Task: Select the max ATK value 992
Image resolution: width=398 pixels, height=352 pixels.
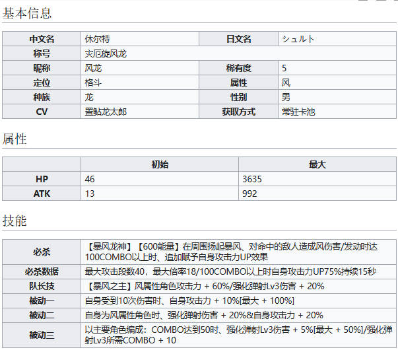Action: coord(249,194)
